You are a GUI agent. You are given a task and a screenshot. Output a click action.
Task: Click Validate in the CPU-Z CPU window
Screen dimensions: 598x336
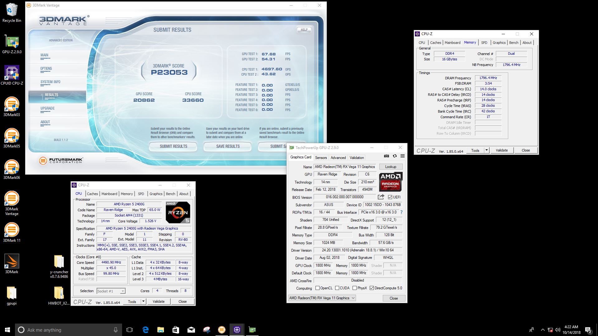[159, 301]
